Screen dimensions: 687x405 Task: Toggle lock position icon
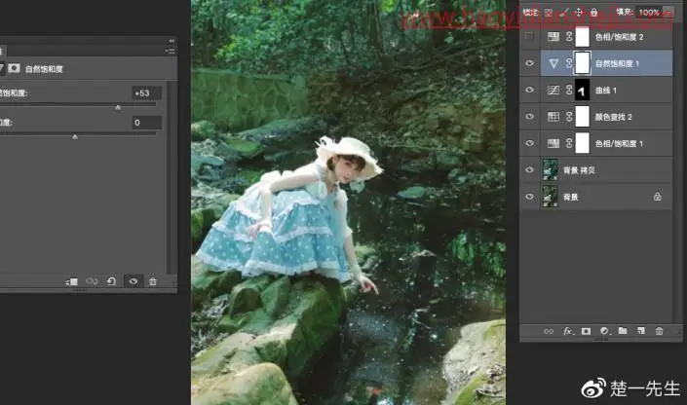point(578,13)
